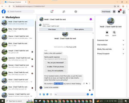Click chat messages scrollbar
Image resolution: width=129 pixels, height=103 pixels.
(x=93, y=64)
